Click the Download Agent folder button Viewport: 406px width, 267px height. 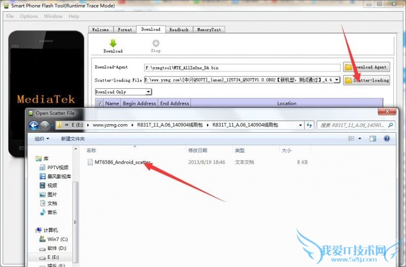(x=366, y=67)
